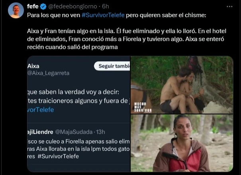Screen dimensions: 241x175
Task: Open fefe's profile avatar picture
Action: (16, 10)
